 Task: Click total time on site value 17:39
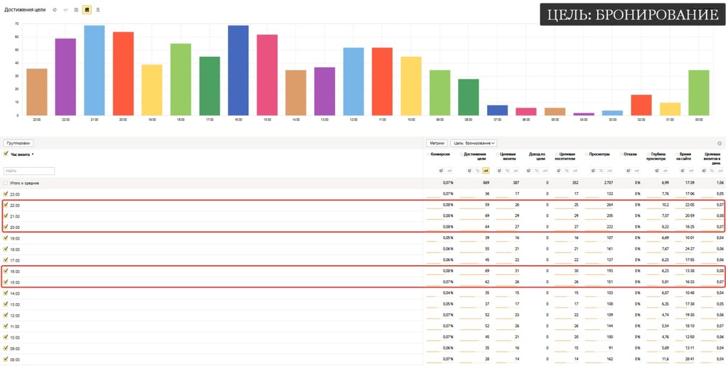click(x=688, y=183)
